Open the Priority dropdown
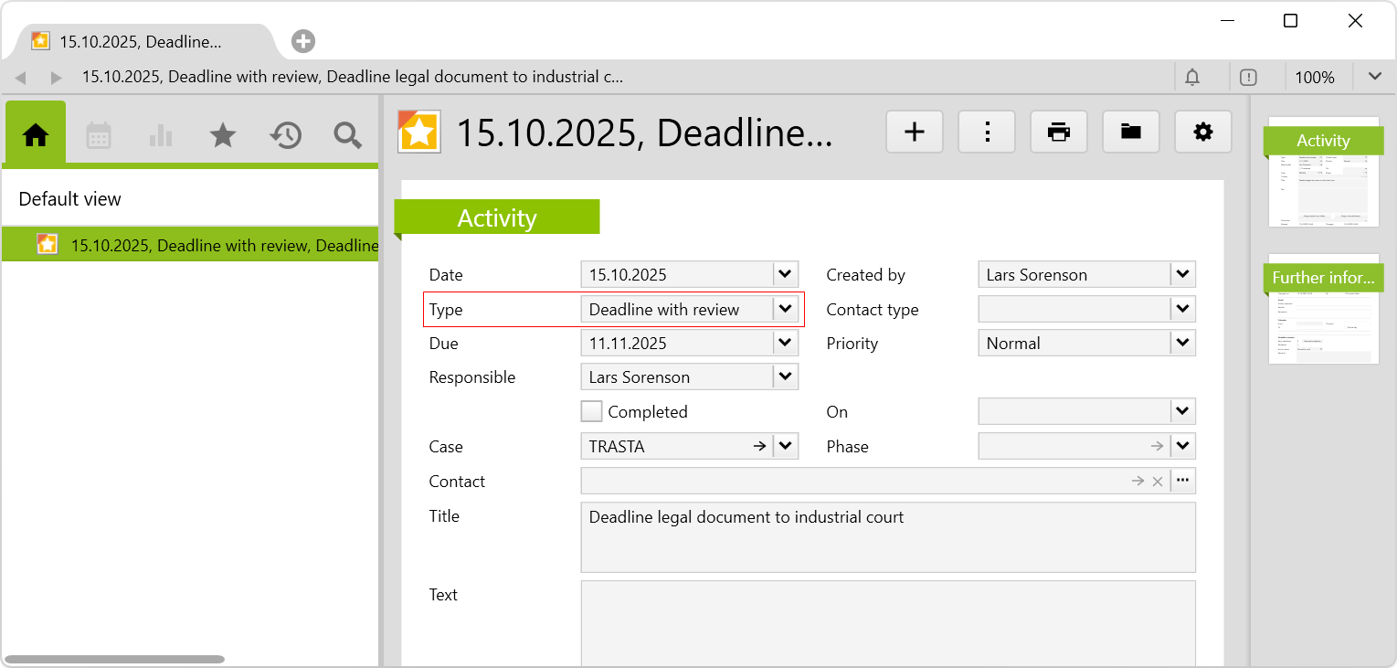 point(1182,344)
